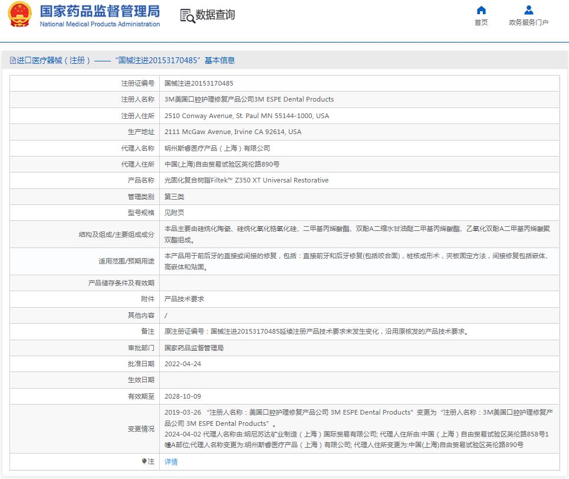Click the 2024-04-02 change record entry

pyautogui.click(x=357, y=439)
